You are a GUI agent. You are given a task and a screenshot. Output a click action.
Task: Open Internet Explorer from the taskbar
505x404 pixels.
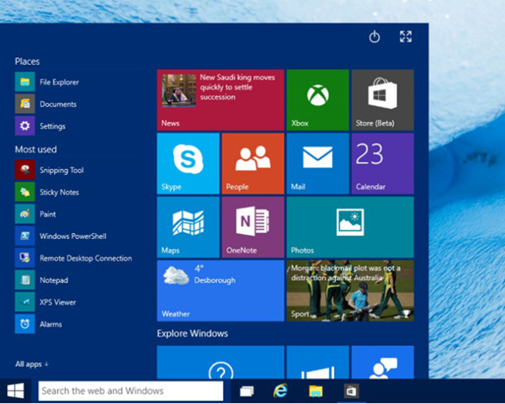(280, 391)
